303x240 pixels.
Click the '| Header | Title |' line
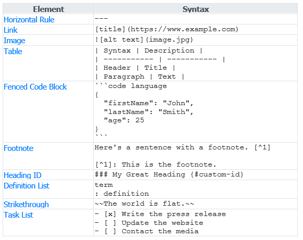pos(135,68)
